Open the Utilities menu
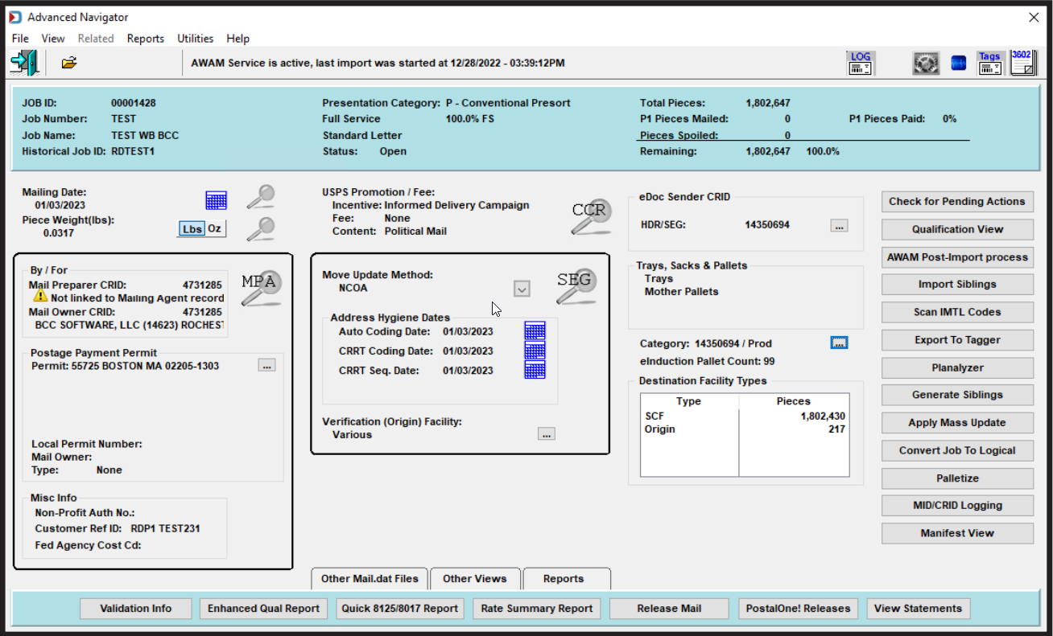1053x636 pixels. [196, 39]
